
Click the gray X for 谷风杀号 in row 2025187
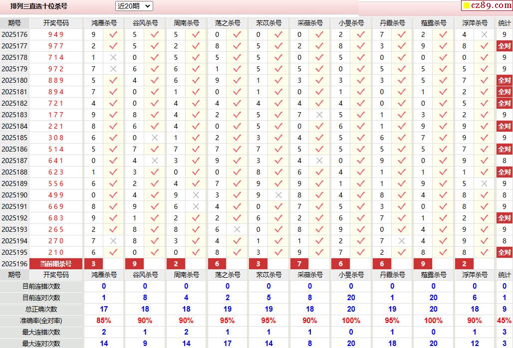point(154,161)
